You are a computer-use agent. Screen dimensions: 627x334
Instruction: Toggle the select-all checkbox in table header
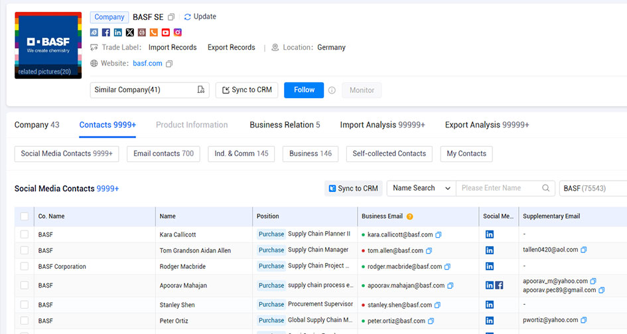[25, 216]
